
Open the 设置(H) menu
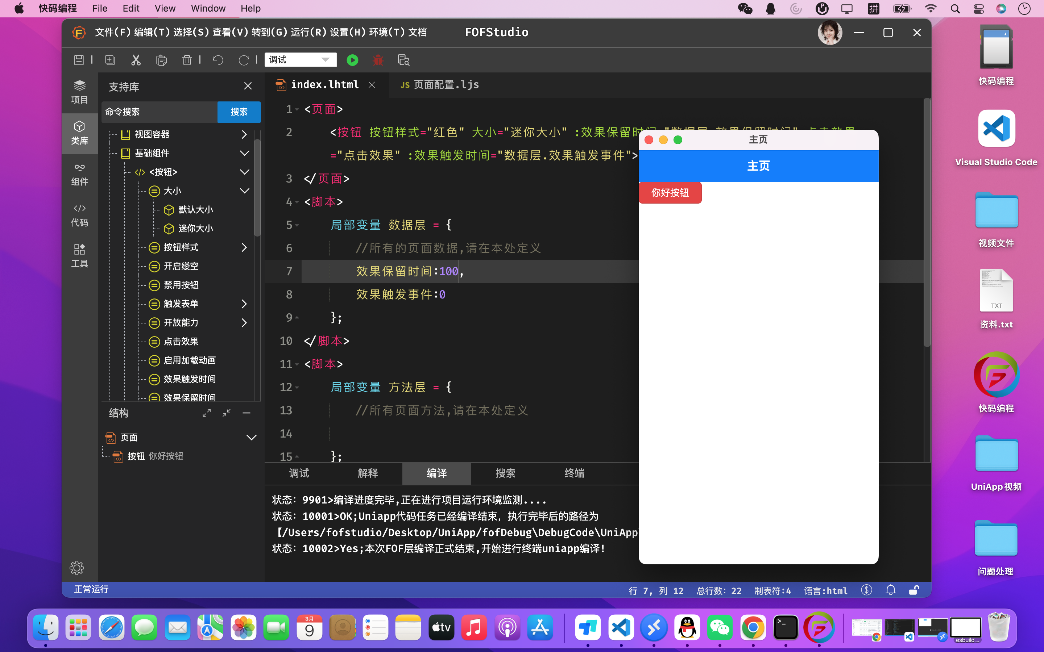[348, 32]
